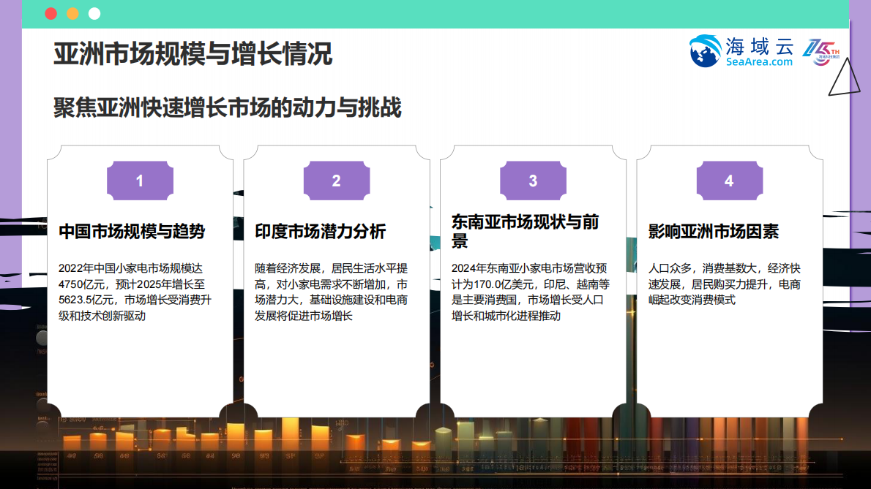Expand the 影响亚洲市场因素 card
Image resolution: width=871 pixels, height=489 pixels.
[x=728, y=285]
